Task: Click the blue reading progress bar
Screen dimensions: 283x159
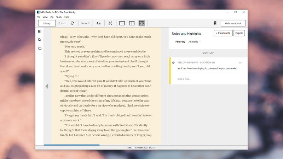Action: pyautogui.click(x=71, y=145)
